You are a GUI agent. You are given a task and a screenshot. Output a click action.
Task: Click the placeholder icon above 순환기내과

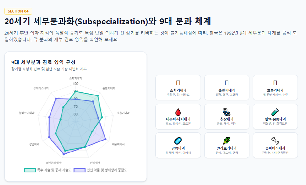[x=227, y=83]
